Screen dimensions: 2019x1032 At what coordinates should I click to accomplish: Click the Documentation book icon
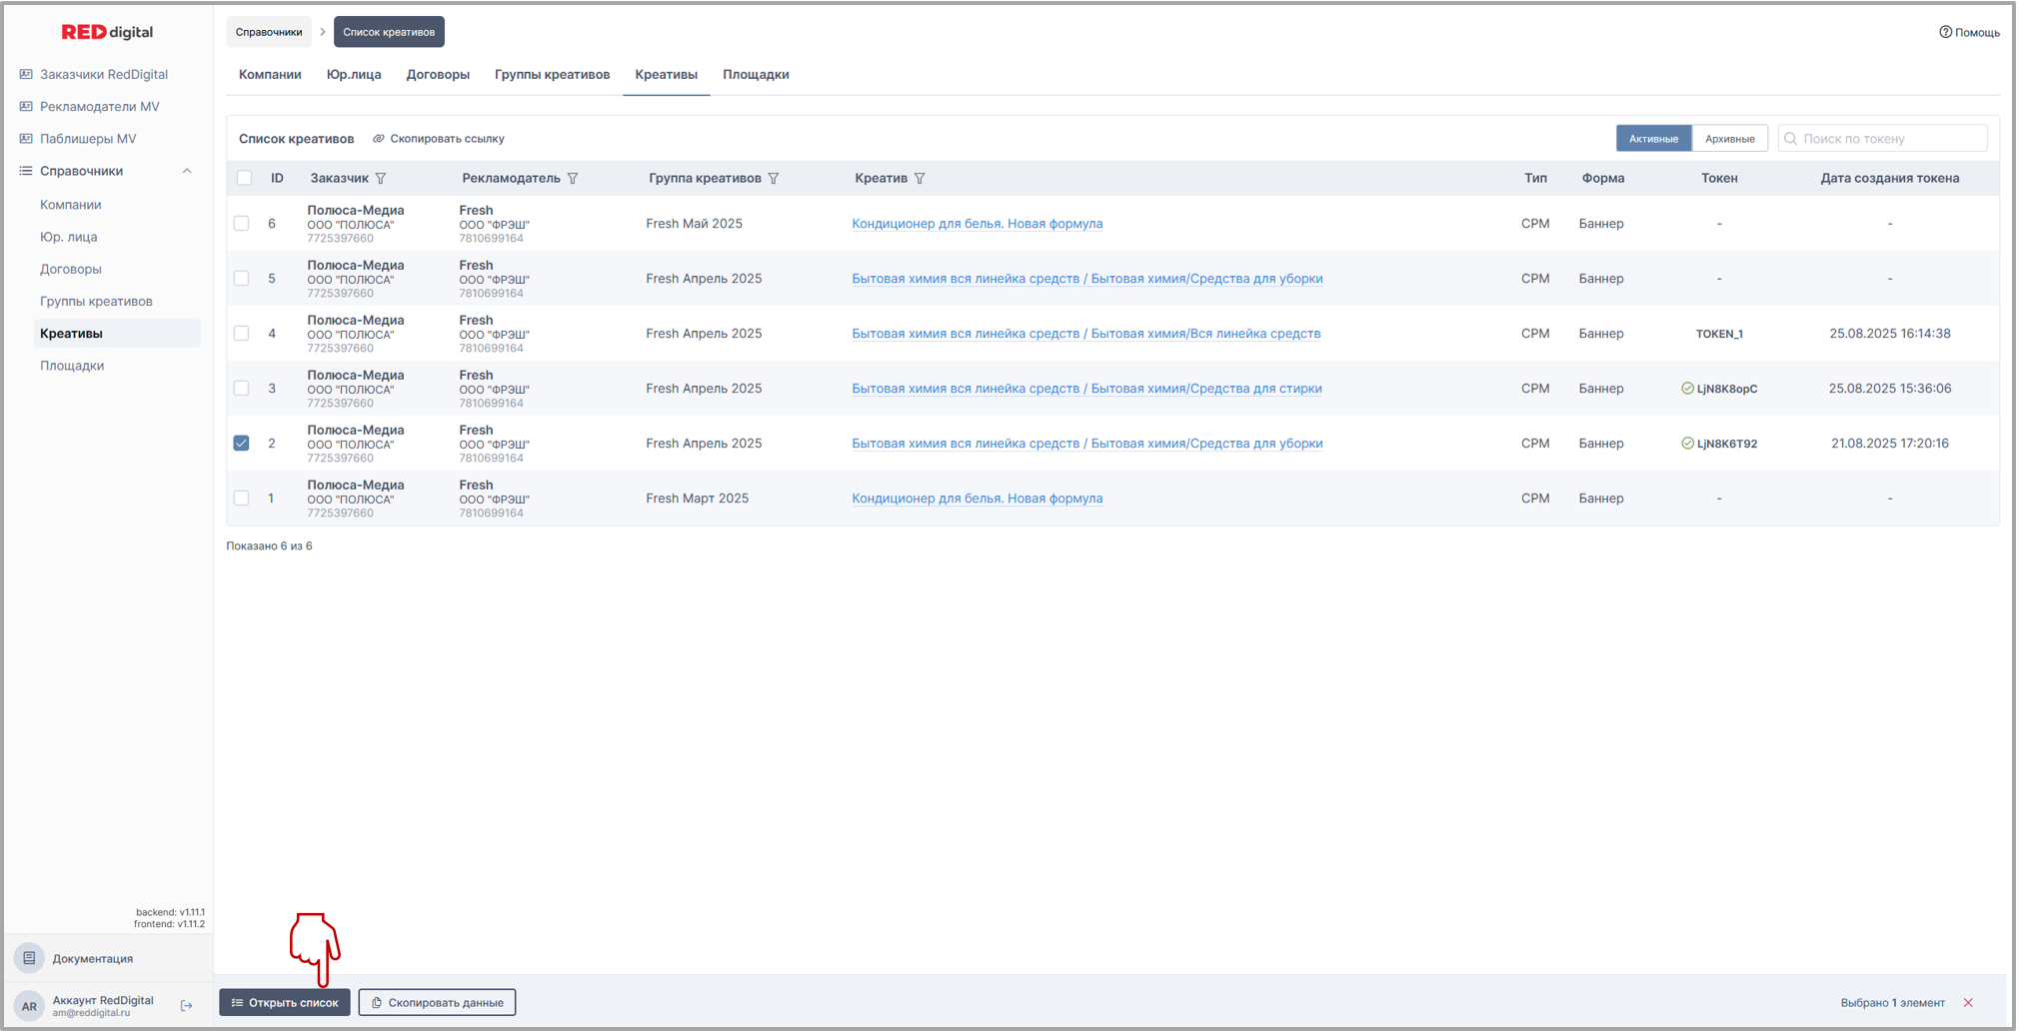click(29, 958)
